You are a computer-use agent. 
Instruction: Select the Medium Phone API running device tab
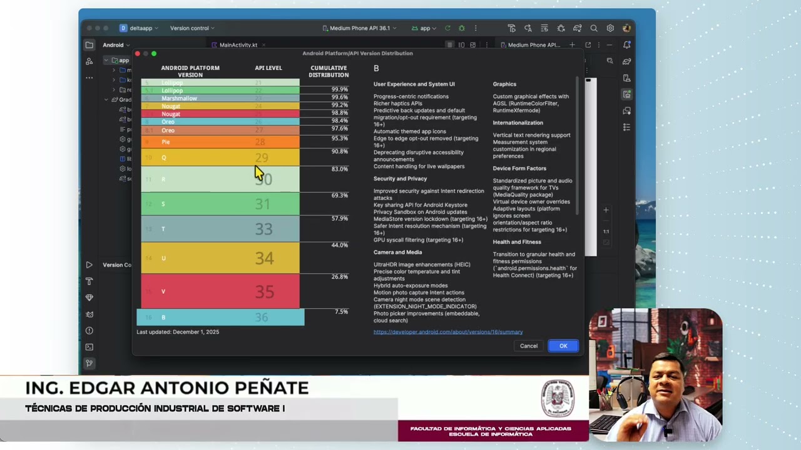pyautogui.click(x=531, y=45)
